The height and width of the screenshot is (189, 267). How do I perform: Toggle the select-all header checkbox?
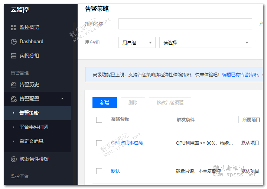click(x=99, y=120)
